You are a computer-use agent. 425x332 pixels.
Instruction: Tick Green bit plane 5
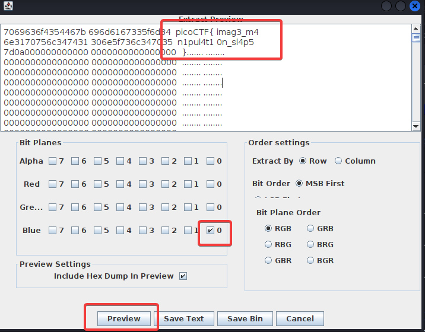click(x=97, y=207)
